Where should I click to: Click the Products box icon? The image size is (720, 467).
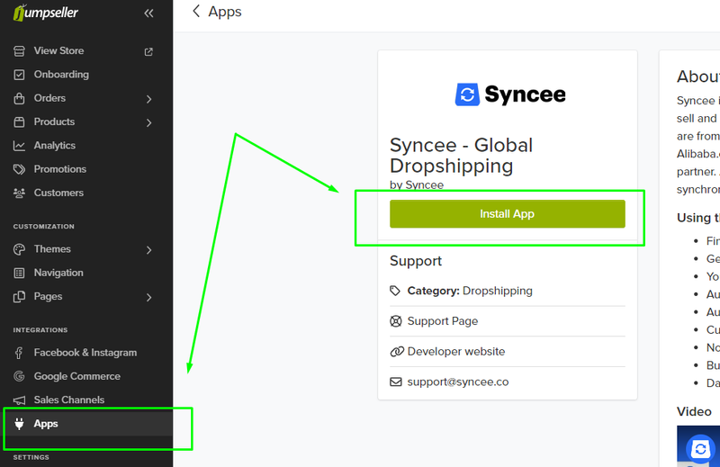19,121
